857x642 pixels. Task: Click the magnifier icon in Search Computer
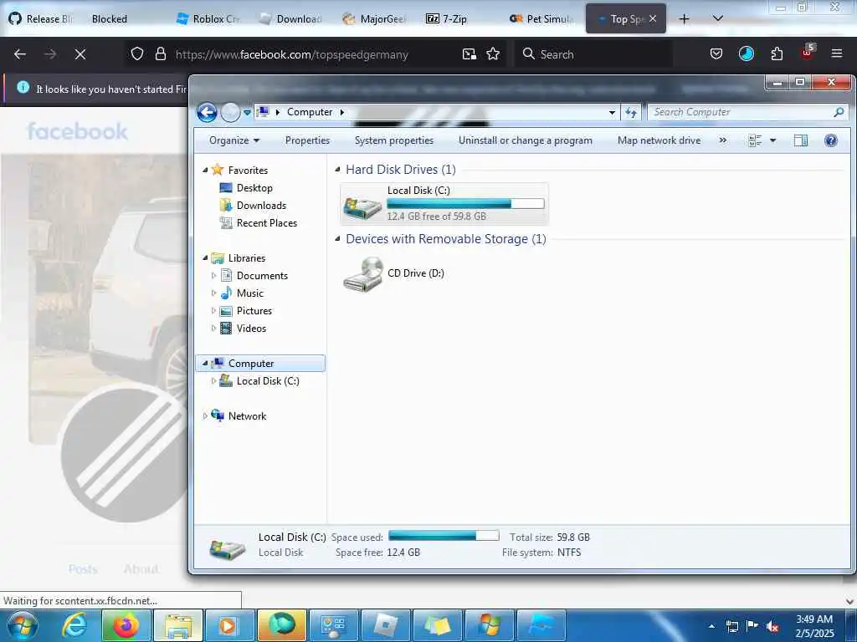click(839, 112)
